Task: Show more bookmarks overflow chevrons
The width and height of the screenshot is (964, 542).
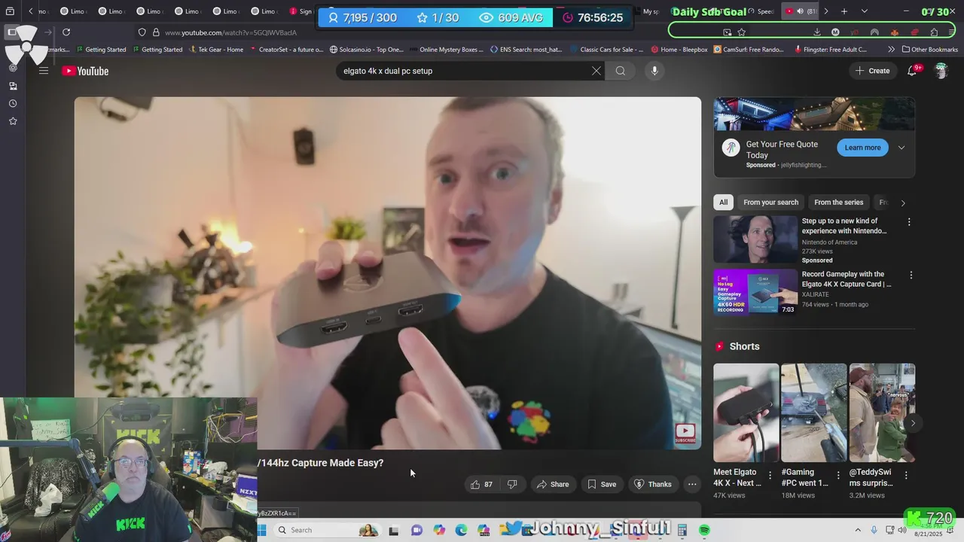Action: [x=892, y=49]
